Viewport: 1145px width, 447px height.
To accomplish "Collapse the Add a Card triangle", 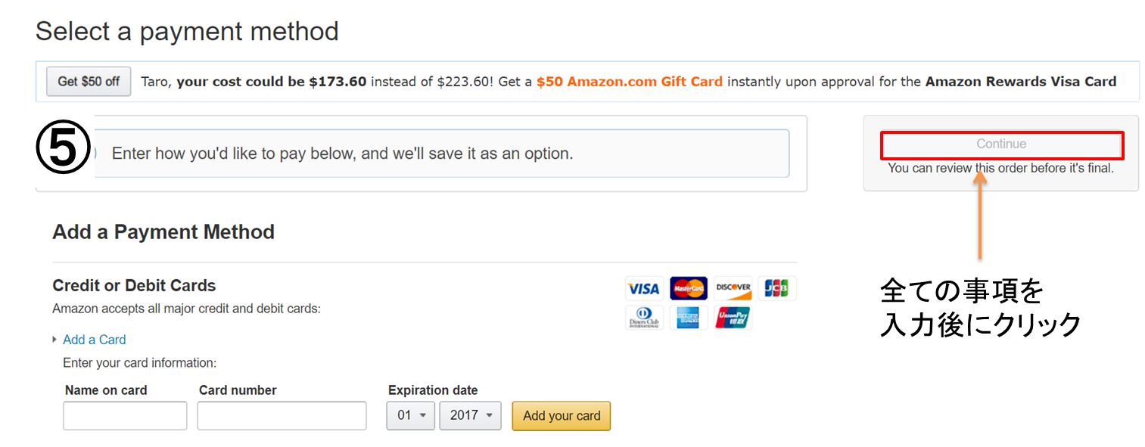I will coord(54,340).
